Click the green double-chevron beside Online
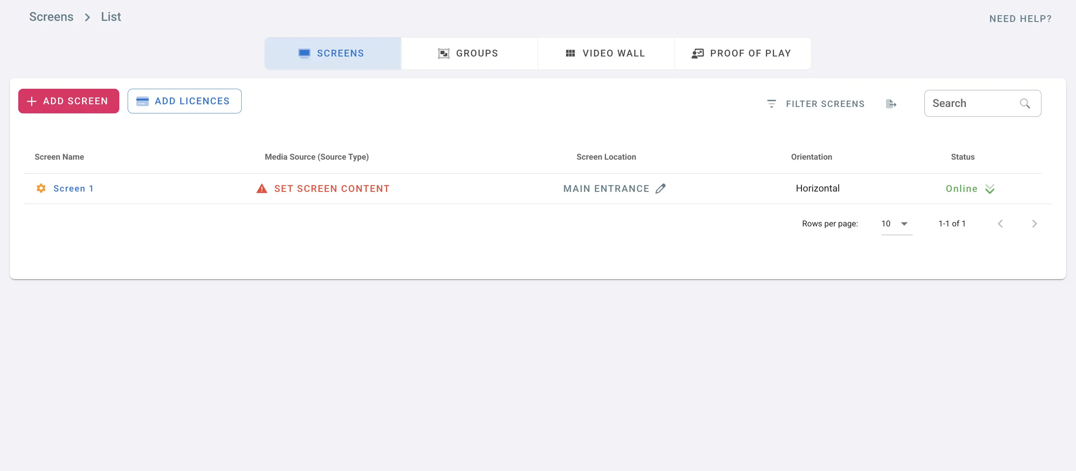Viewport: 1076px width, 471px height. pyautogui.click(x=989, y=189)
